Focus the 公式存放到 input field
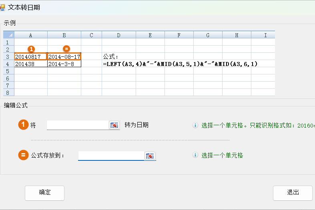 click(x=110, y=156)
